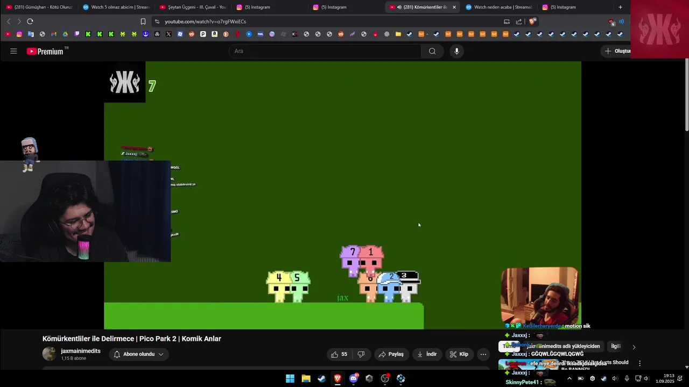The height and width of the screenshot is (387, 689).
Task: Toggle microphone icon in system tray
Action: [627, 378]
